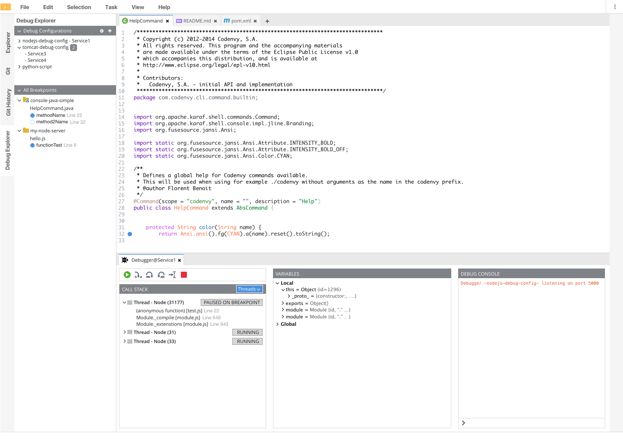Click the PAUSED ON BREAKPOINT status button
This screenshot has height=443, width=623.
pos(232,302)
